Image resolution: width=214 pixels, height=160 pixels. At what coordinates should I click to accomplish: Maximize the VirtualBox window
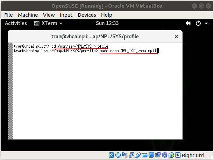coord(201,6)
